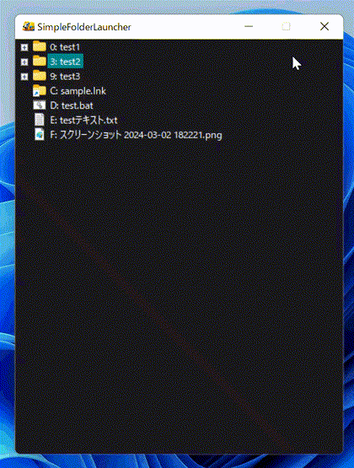Select 'F: スクリーンショット 2024-03-02 182221.png'
354x468 pixels.
click(x=136, y=135)
